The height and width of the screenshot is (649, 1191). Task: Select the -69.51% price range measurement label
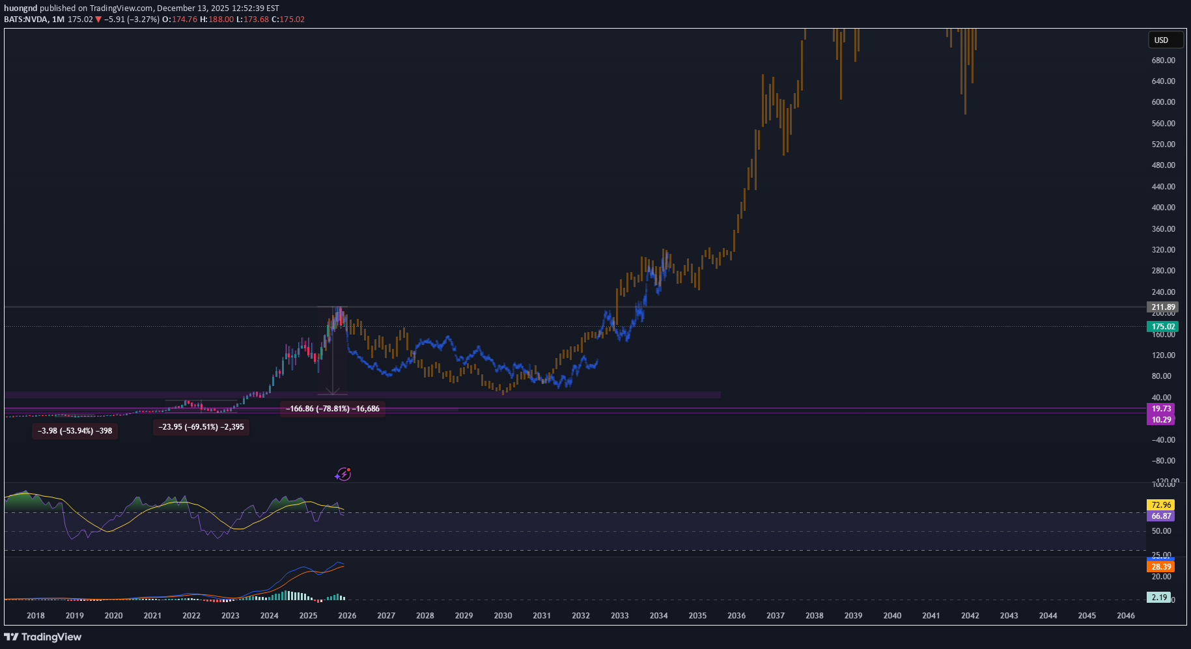tap(201, 427)
